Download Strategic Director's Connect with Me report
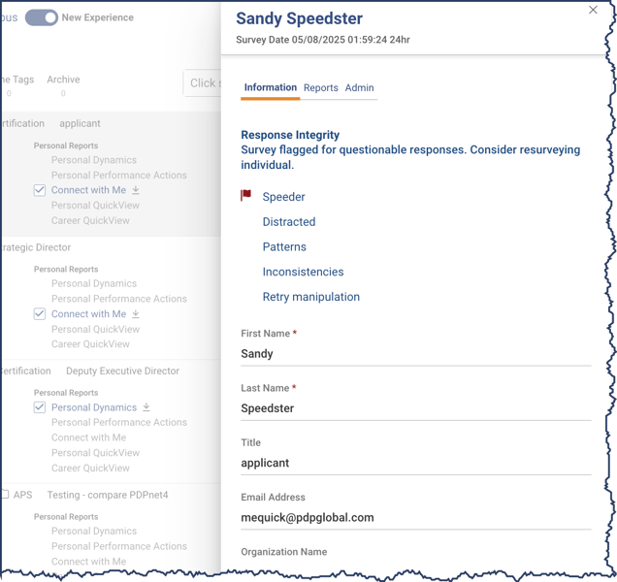This screenshot has height=582, width=617. click(136, 314)
